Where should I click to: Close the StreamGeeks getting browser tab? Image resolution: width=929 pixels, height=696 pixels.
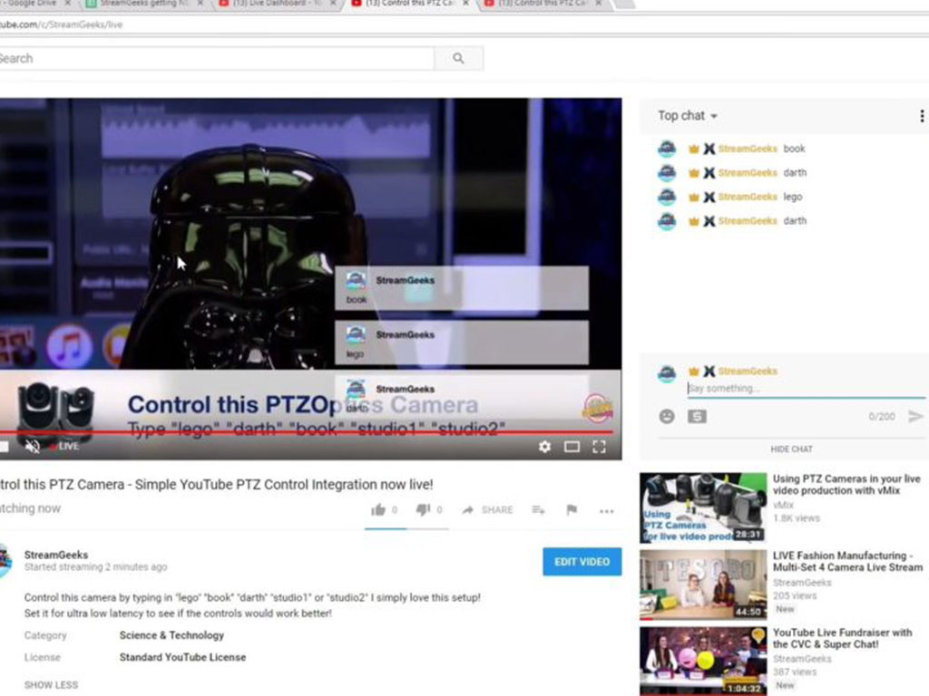click(x=200, y=4)
